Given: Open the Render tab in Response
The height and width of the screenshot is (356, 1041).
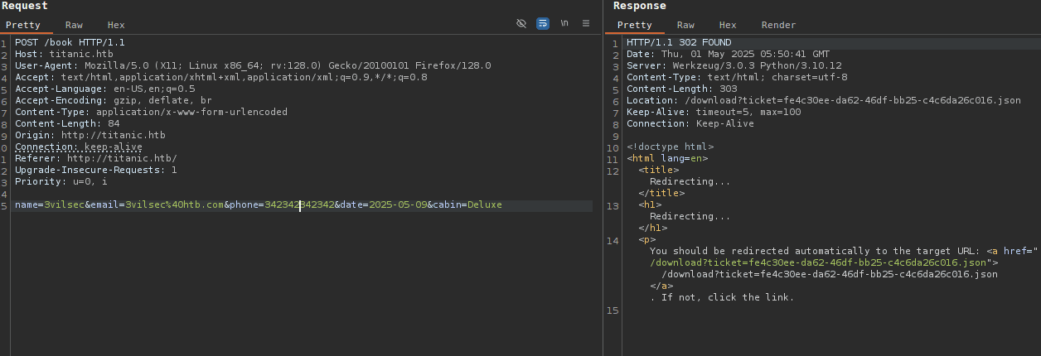Looking at the screenshot, I should coord(778,25).
